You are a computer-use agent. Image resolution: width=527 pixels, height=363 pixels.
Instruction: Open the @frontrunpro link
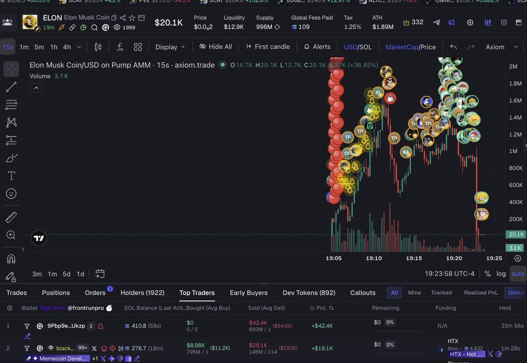click(86, 308)
